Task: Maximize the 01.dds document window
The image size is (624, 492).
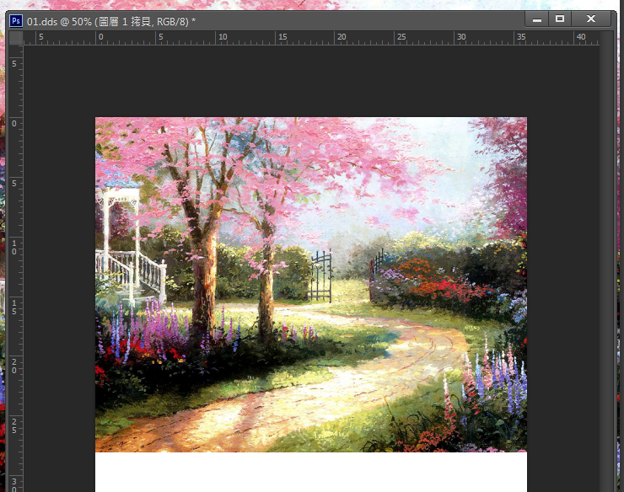Action: click(x=560, y=19)
